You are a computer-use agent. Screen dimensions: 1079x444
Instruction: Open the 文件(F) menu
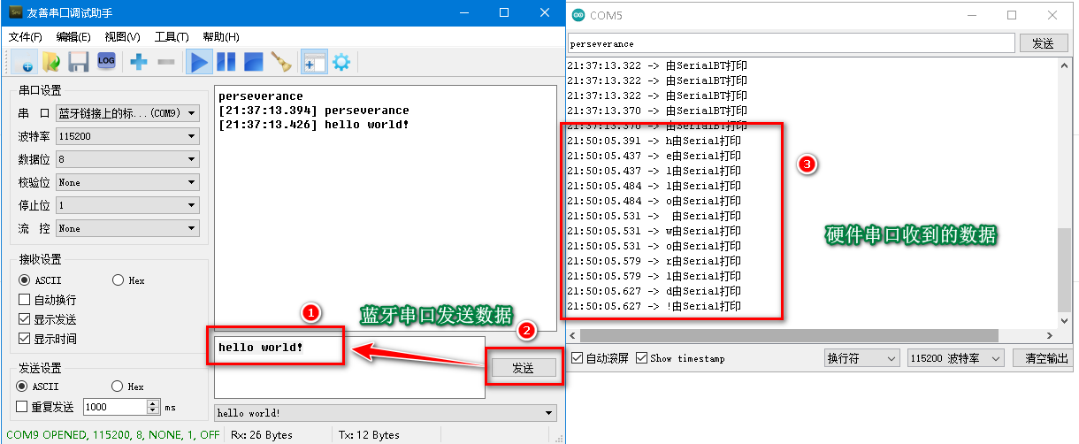(26, 37)
